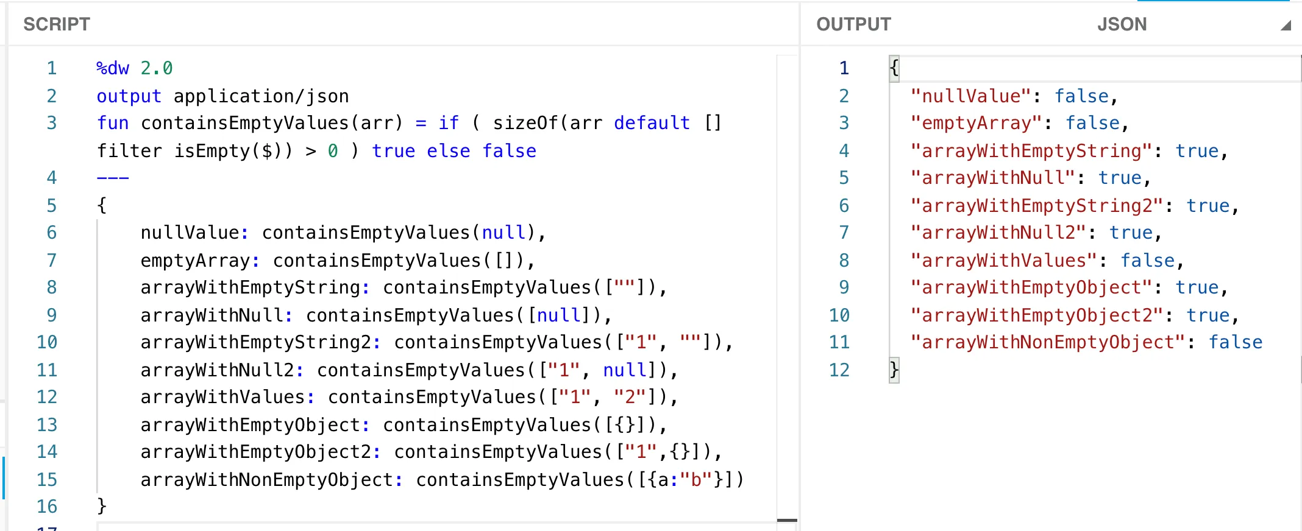This screenshot has width=1302, height=531.
Task: Select the arrayWithEmptyObject: script line
Action: tap(404, 425)
